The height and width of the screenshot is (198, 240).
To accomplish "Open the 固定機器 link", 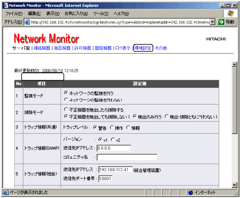I will 103,48.
